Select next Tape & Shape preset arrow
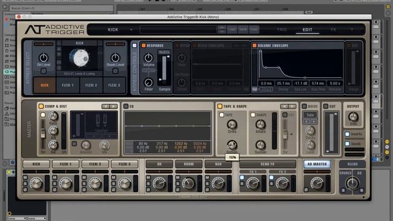The width and height of the screenshot is (393, 221). coord(292,106)
